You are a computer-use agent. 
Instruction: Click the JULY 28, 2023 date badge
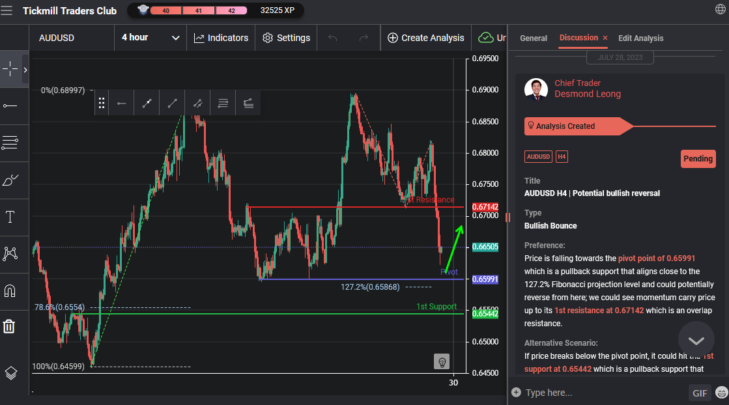[620, 57]
